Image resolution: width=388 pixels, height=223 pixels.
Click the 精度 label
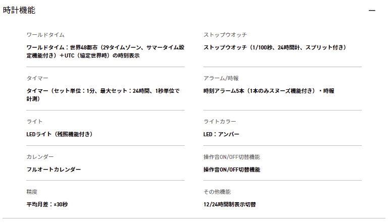(x=32, y=192)
